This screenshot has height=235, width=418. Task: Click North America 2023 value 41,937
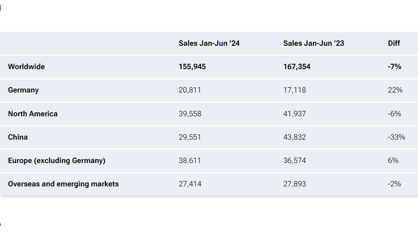coord(295,114)
